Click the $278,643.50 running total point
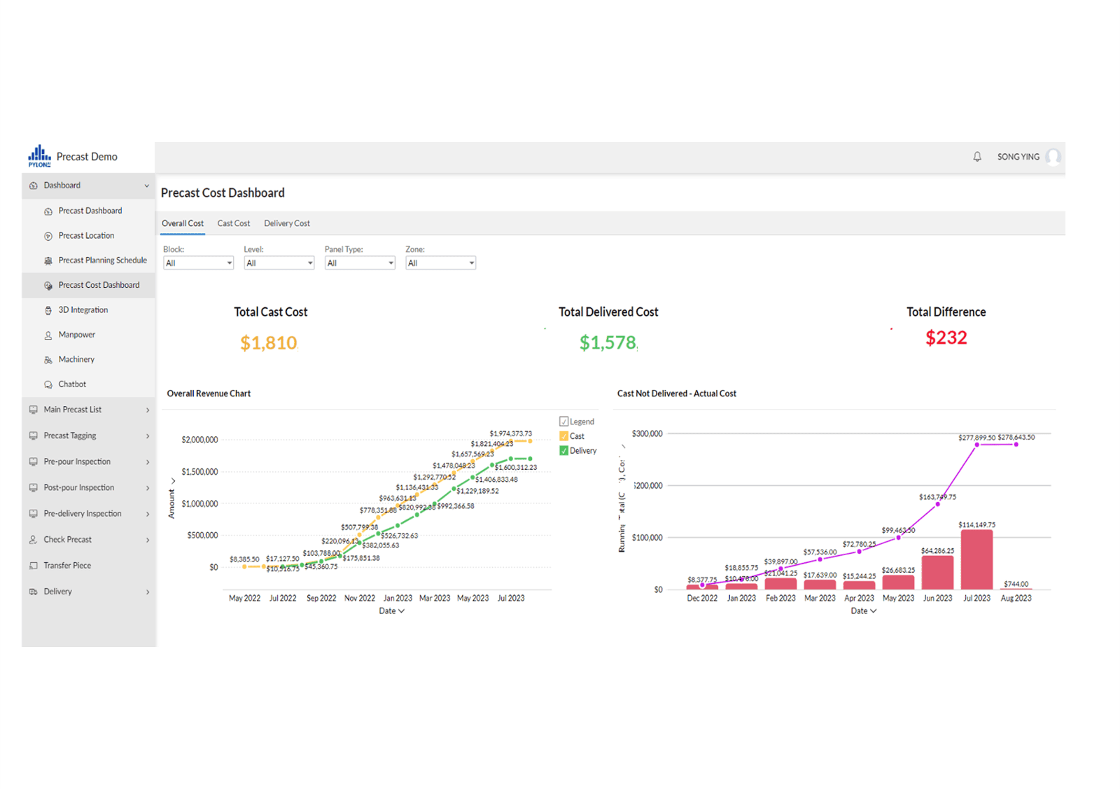This screenshot has height=789, width=1120. click(x=1016, y=445)
